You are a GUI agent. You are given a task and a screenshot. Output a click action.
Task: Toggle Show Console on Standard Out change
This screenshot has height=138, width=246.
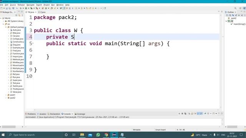point(198,113)
